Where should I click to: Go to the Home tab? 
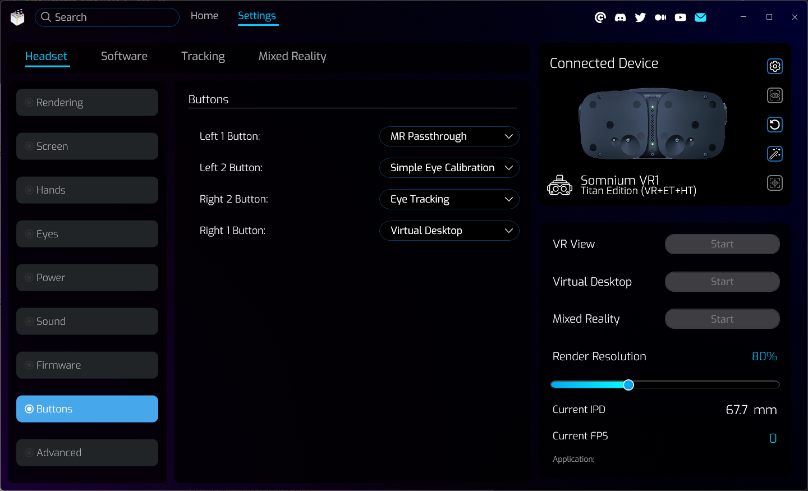(x=204, y=16)
